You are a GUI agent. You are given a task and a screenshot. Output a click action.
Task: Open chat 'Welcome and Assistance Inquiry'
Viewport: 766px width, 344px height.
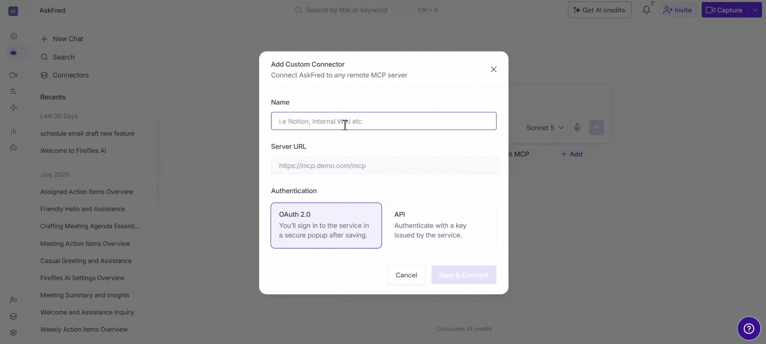[x=87, y=312]
